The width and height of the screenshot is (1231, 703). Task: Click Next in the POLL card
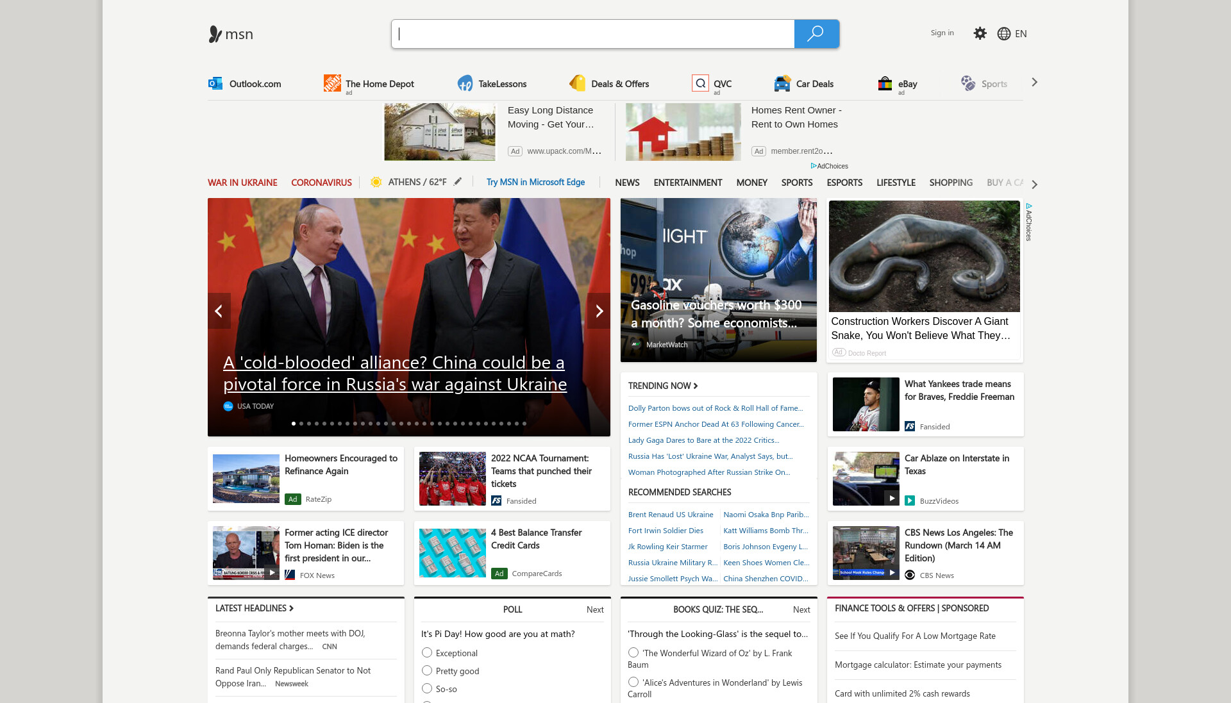[595, 609]
